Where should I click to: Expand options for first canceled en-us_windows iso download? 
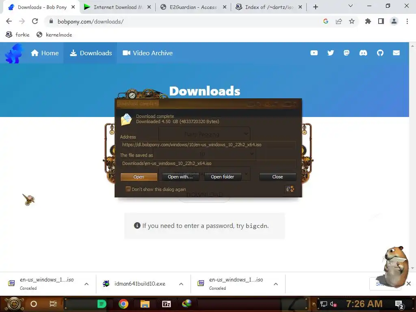[x=87, y=284]
